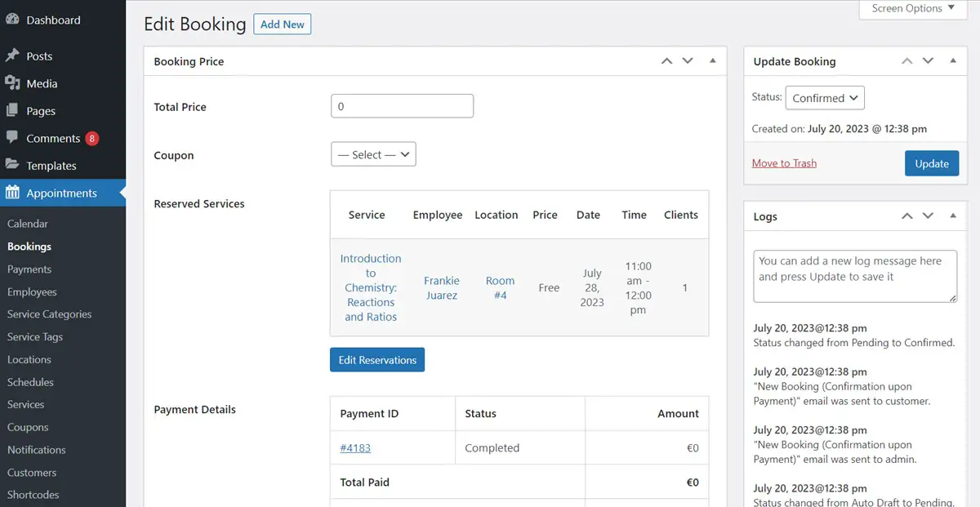This screenshot has width=980, height=507.
Task: Move Logs panel up
Action: tap(907, 216)
